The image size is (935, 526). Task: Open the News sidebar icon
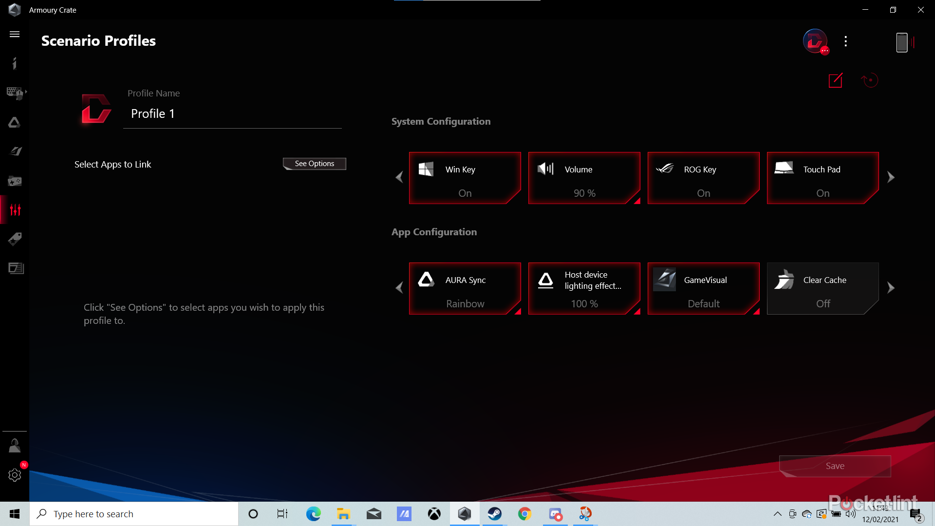tap(16, 268)
